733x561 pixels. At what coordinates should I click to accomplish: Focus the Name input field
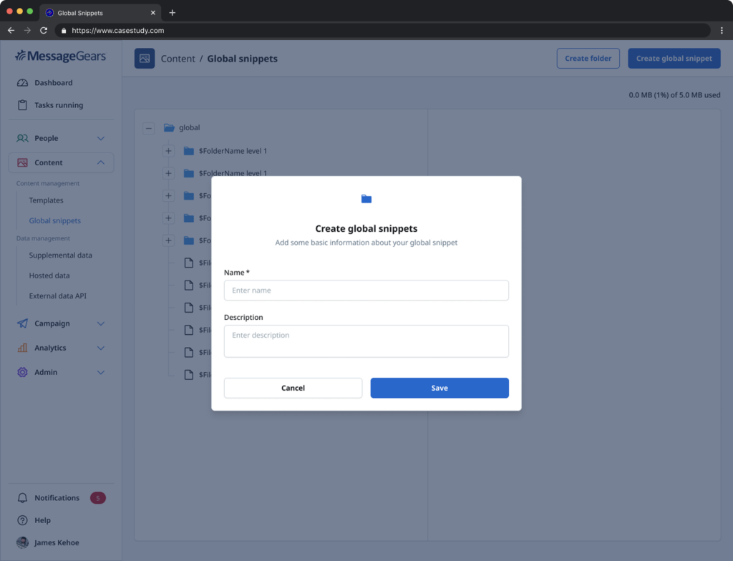[x=366, y=291]
